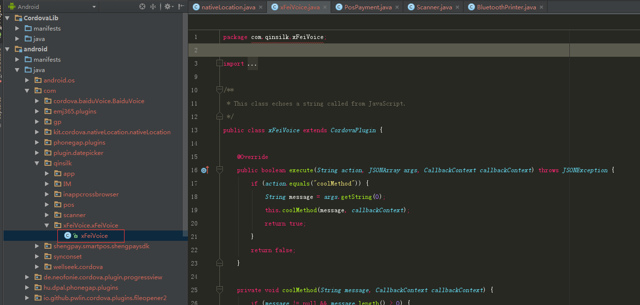Select the inappcrossbrowser package
Image resolution: width=640 pixels, height=305 pixels.
91,194
